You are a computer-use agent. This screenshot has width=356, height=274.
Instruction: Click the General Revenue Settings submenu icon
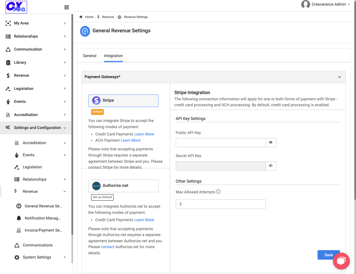tap(19, 206)
